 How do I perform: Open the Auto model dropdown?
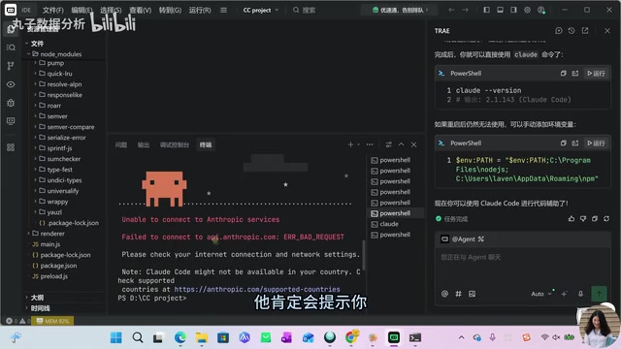point(541,294)
